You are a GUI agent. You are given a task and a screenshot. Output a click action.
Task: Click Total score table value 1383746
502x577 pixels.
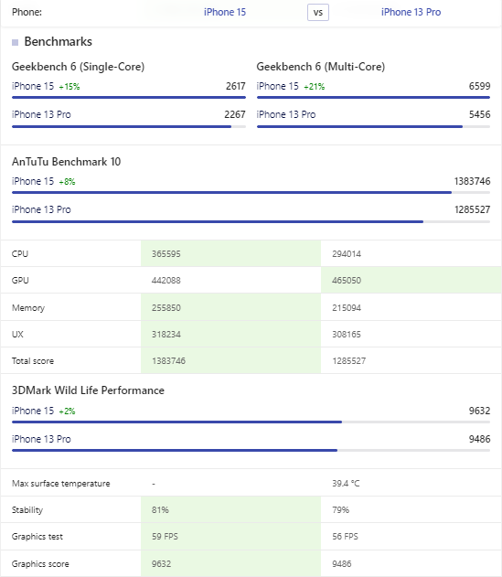point(168,361)
